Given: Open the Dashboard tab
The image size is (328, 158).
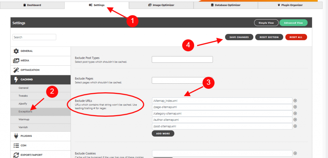Looking at the screenshot, I should point(32,5).
